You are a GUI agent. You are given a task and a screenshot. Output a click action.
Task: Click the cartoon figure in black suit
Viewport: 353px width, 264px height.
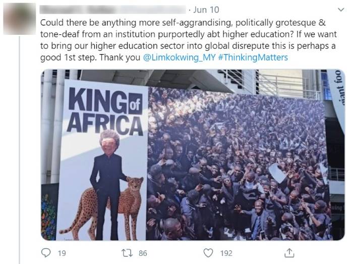pos(108,177)
